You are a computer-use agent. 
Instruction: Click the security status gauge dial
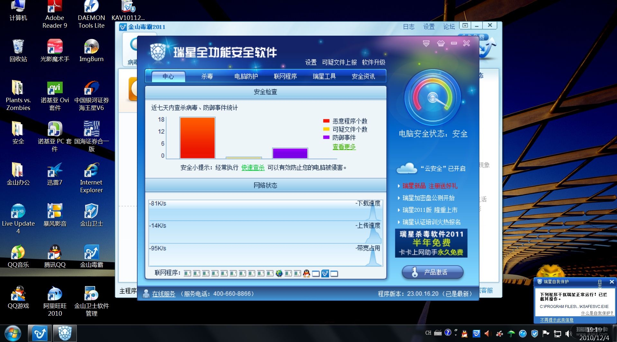(x=432, y=97)
